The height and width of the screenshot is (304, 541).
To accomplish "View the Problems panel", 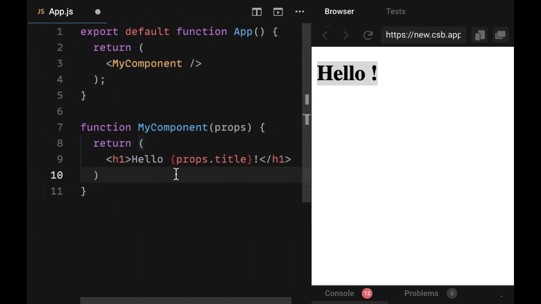I will (x=421, y=293).
